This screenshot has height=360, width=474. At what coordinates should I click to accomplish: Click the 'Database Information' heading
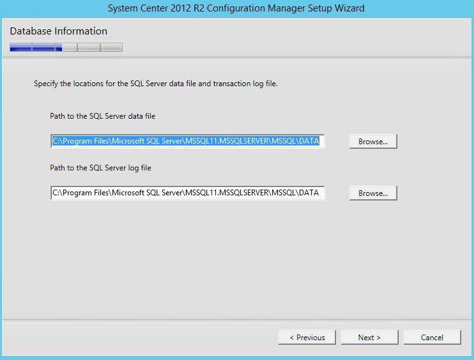coord(59,31)
